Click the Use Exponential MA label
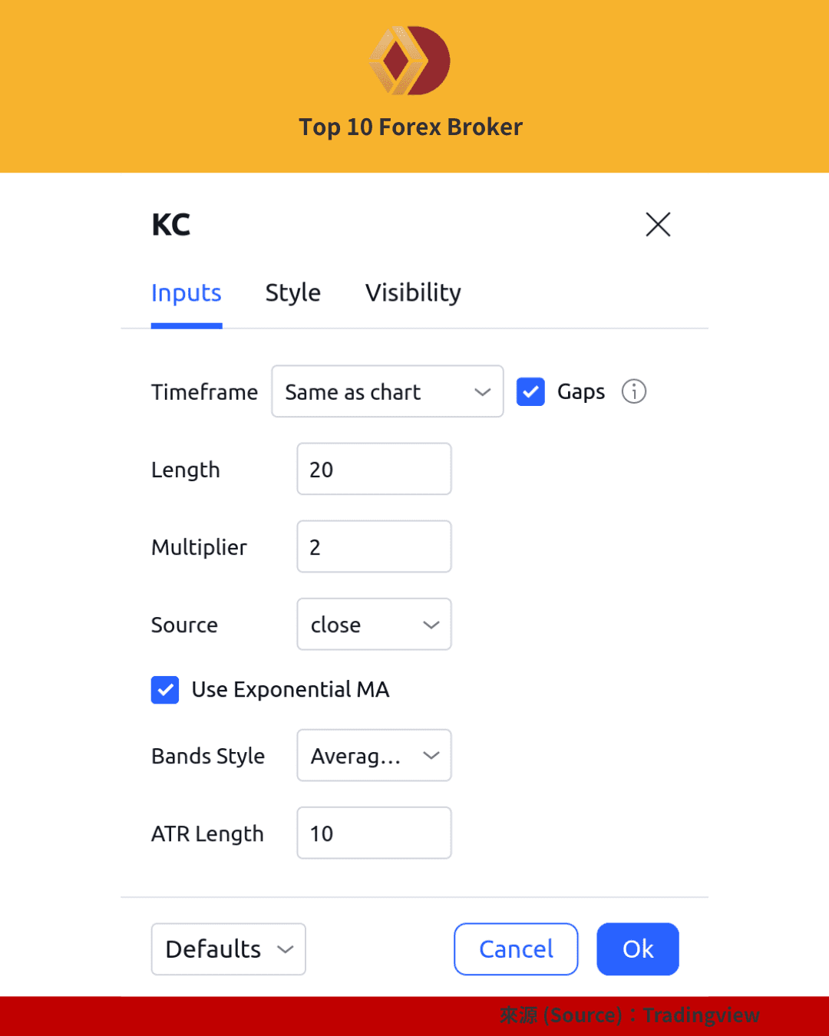This screenshot has width=829, height=1036. pyautogui.click(x=290, y=690)
